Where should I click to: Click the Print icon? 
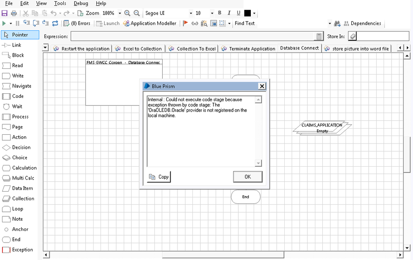(x=14, y=13)
